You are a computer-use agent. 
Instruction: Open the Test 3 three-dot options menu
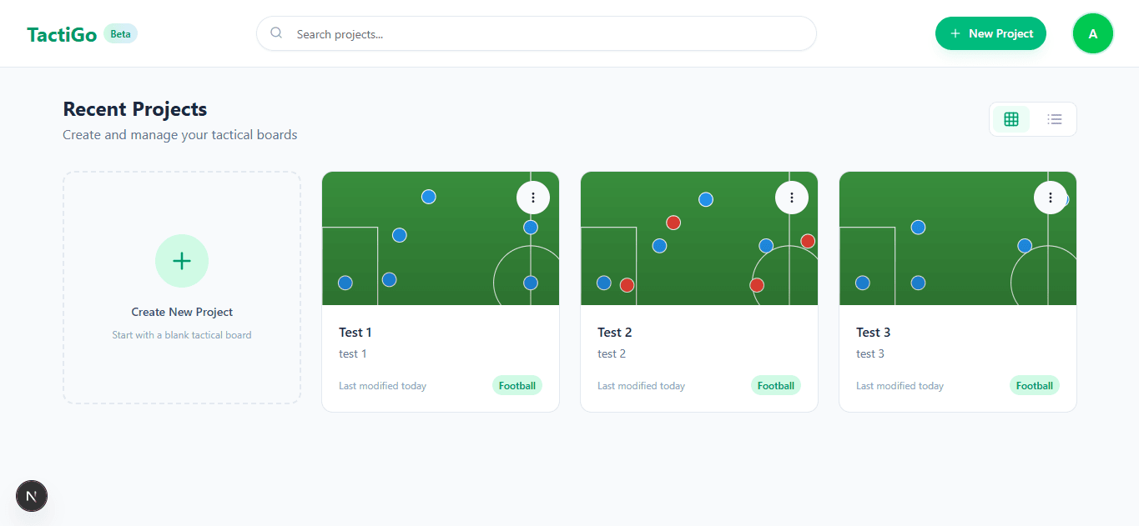pyautogui.click(x=1051, y=198)
